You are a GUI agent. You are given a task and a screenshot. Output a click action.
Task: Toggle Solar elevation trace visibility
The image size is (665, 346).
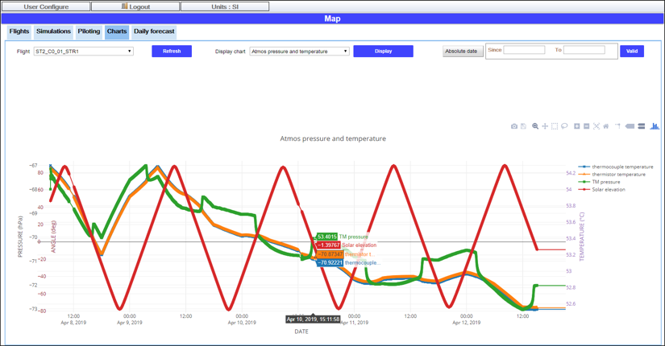[608, 190]
